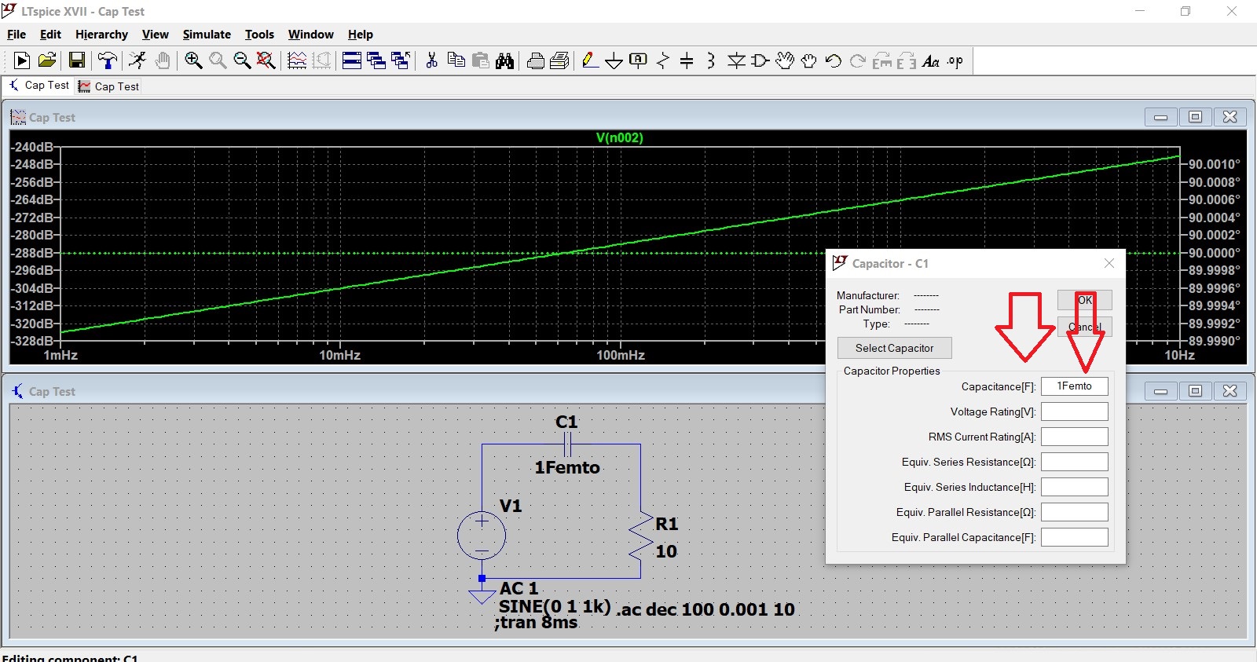Image resolution: width=1257 pixels, height=662 pixels.
Task: Place a Capacitor from toolbar
Action: coord(687,60)
